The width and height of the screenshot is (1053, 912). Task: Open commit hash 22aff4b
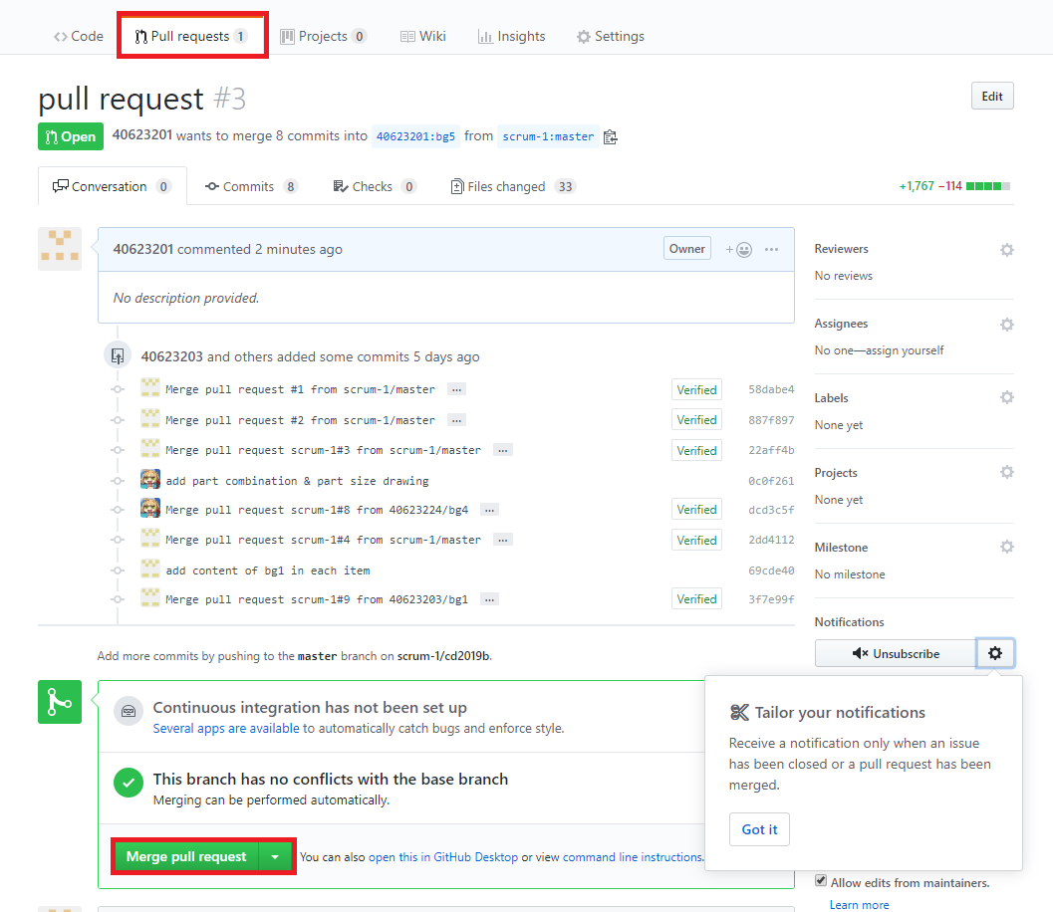771,450
